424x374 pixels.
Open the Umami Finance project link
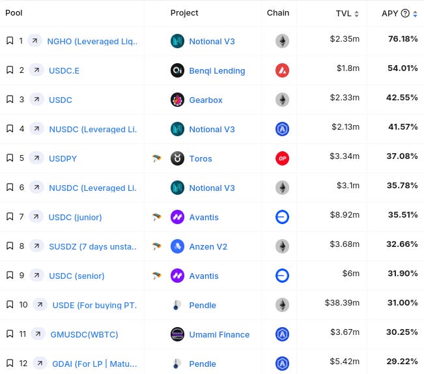[219, 334]
